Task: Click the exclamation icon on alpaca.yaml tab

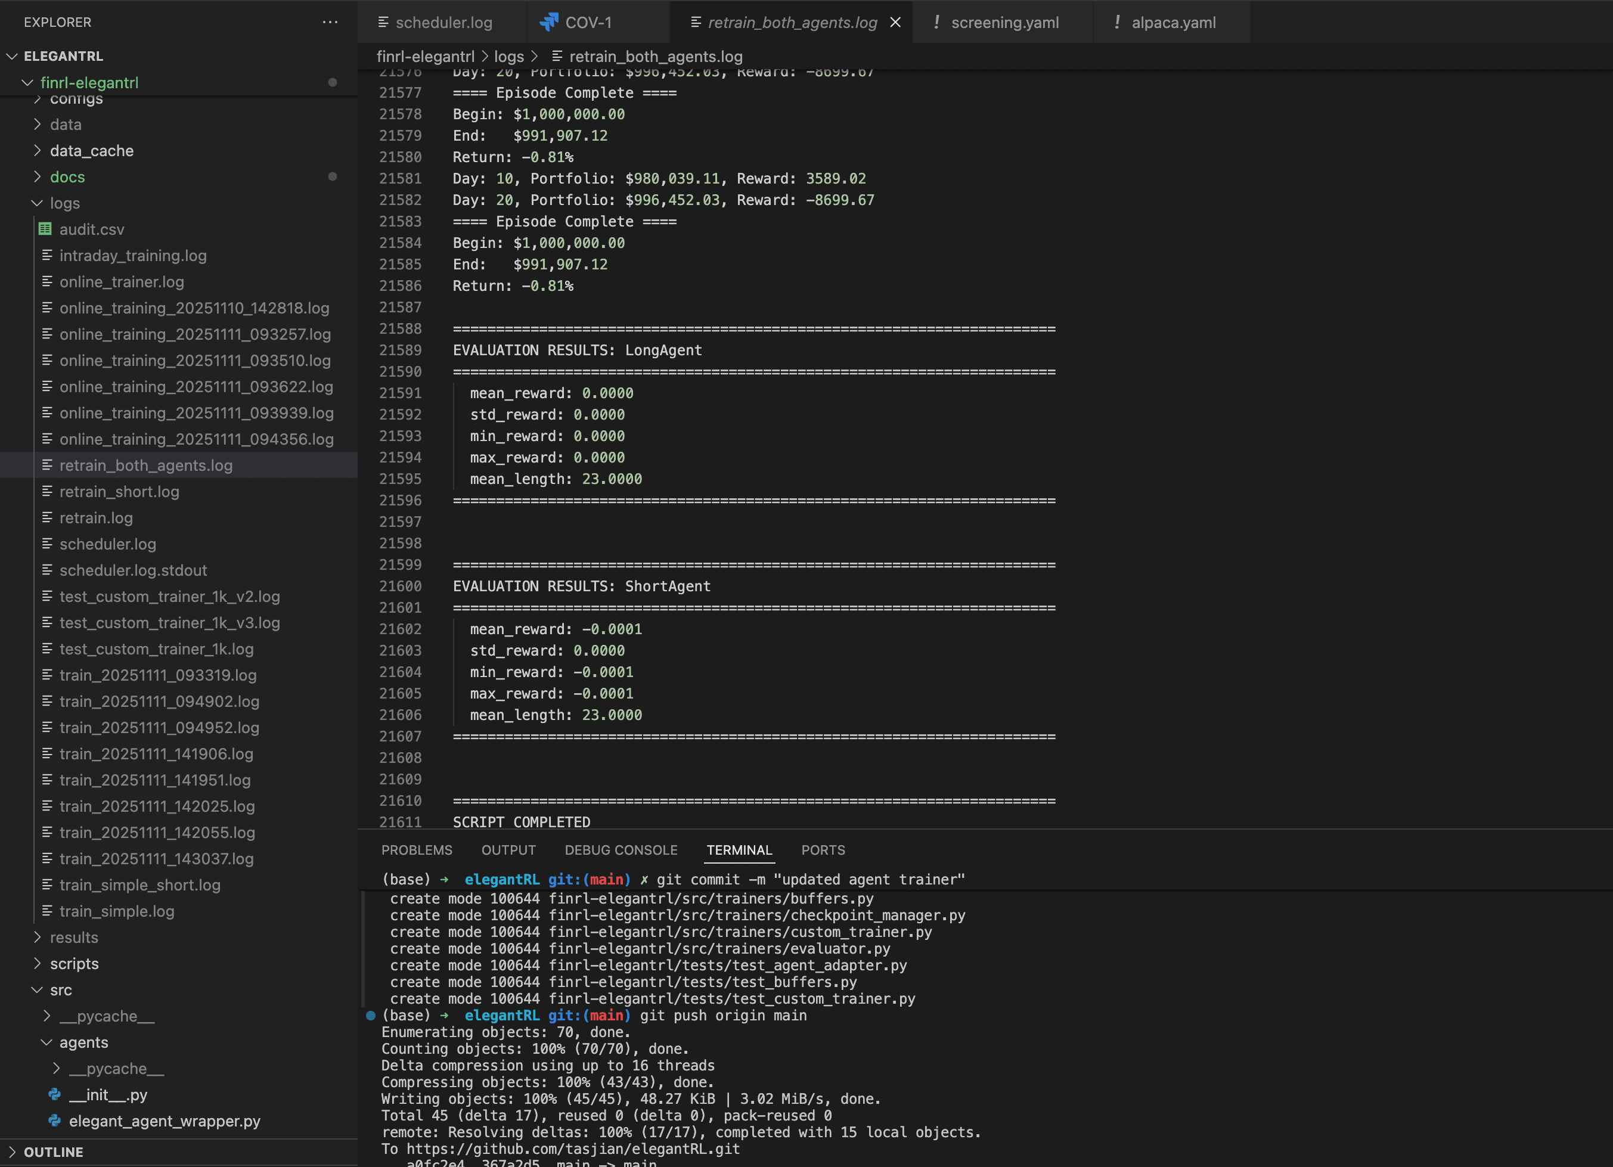Action: click(1116, 22)
